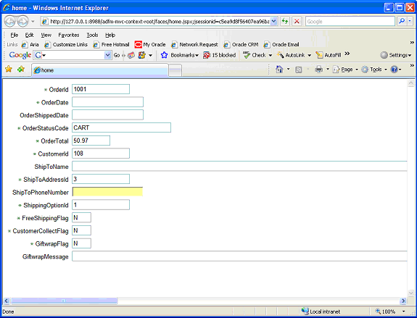417x318 pixels.
Task: Click the Print icon
Action: [318, 70]
